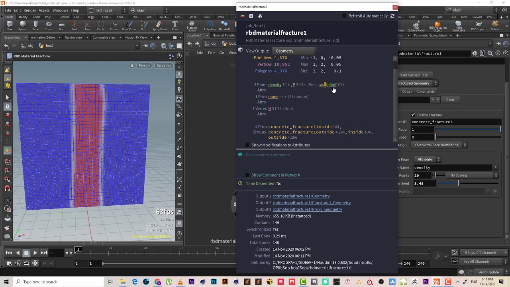Click the comment field 'Click to enter a comment'
510x287 pixels.
(268, 155)
